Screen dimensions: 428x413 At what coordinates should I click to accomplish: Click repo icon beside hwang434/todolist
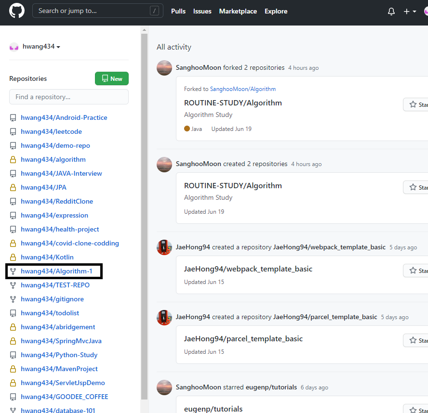[x=13, y=313]
